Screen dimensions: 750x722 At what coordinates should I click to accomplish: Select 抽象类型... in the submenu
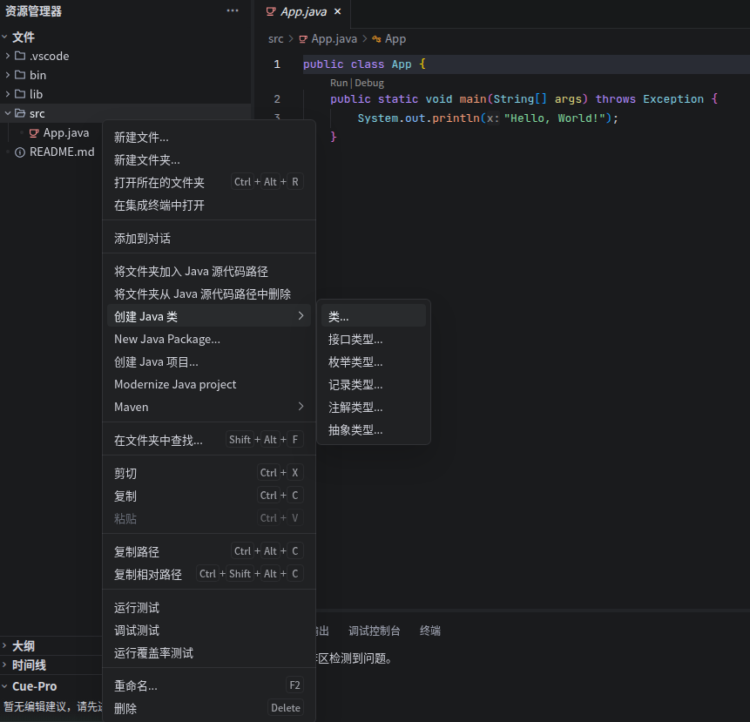pos(374,430)
